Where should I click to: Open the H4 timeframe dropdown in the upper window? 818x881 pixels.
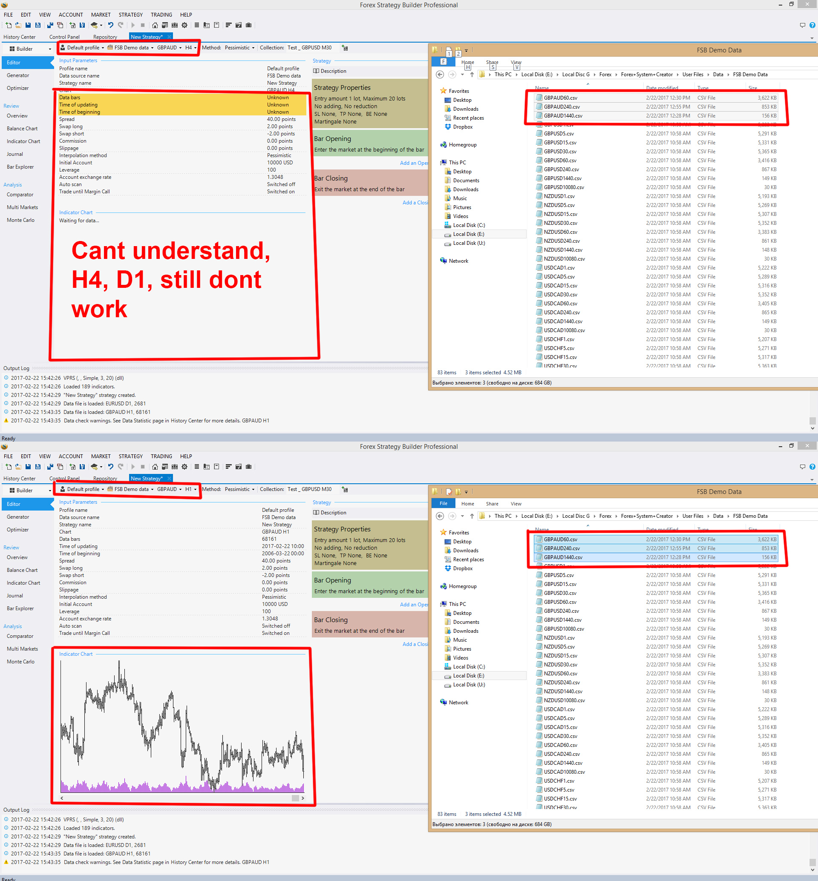click(191, 48)
